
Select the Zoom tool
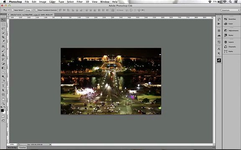[3, 104]
